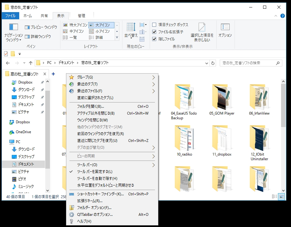
Task: Click the back navigation arrow
Action: 7,63
